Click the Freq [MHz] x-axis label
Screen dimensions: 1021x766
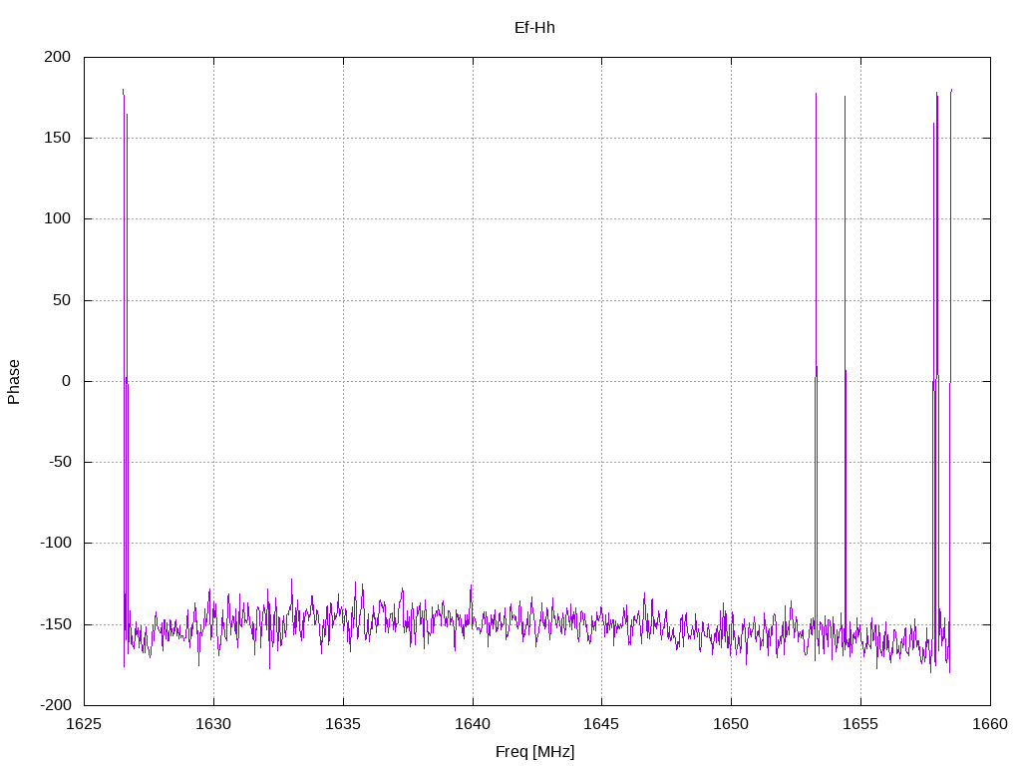coord(534,752)
